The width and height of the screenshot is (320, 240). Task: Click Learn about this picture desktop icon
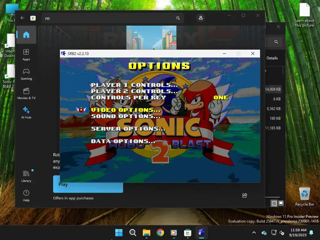pyautogui.click(x=304, y=15)
